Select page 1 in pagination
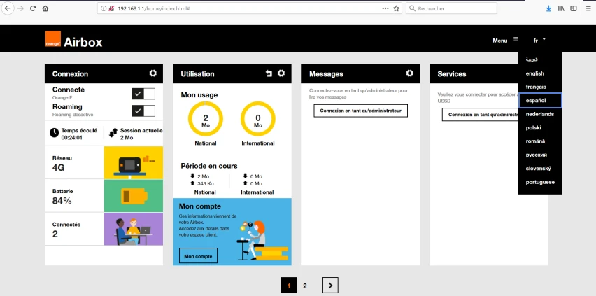This screenshot has height=296, width=596. point(289,286)
